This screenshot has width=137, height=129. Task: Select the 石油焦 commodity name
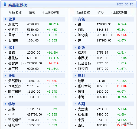(x=13, y=40)
